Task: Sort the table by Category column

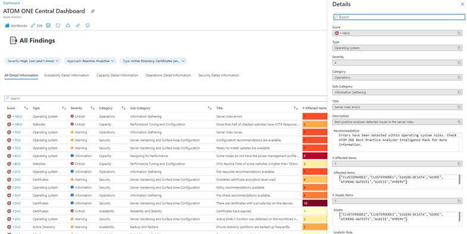Action: [123, 108]
